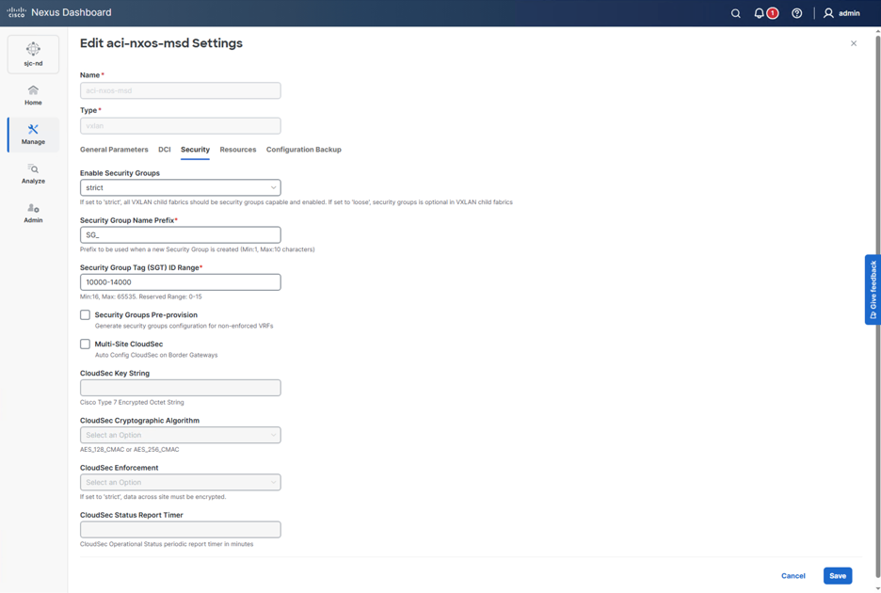Click the 'Multi-Site CloudSec' label text

[129, 344]
